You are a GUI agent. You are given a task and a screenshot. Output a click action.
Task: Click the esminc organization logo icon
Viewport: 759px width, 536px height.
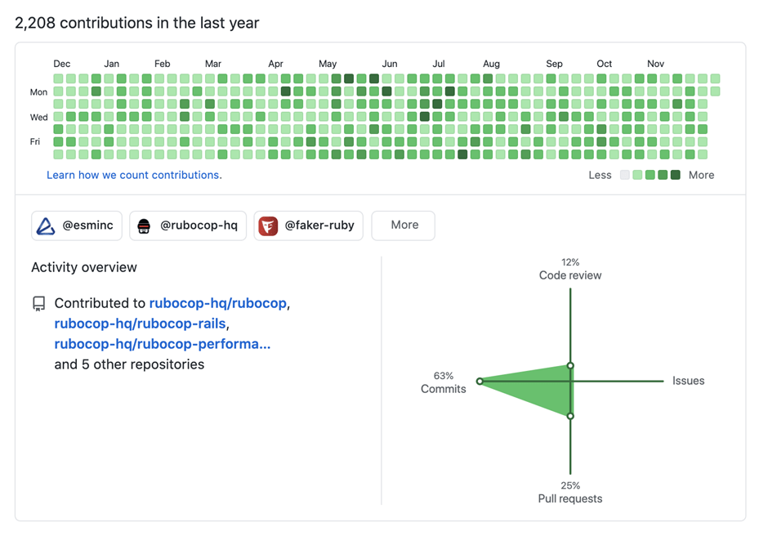[x=46, y=226]
